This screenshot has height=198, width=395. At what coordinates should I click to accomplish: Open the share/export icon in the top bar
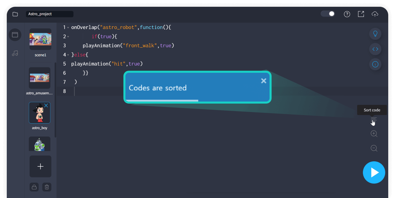(x=361, y=14)
